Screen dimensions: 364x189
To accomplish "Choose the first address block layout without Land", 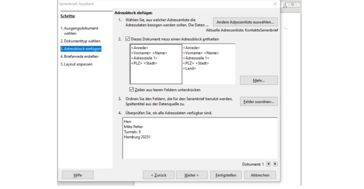I will point(156,64).
